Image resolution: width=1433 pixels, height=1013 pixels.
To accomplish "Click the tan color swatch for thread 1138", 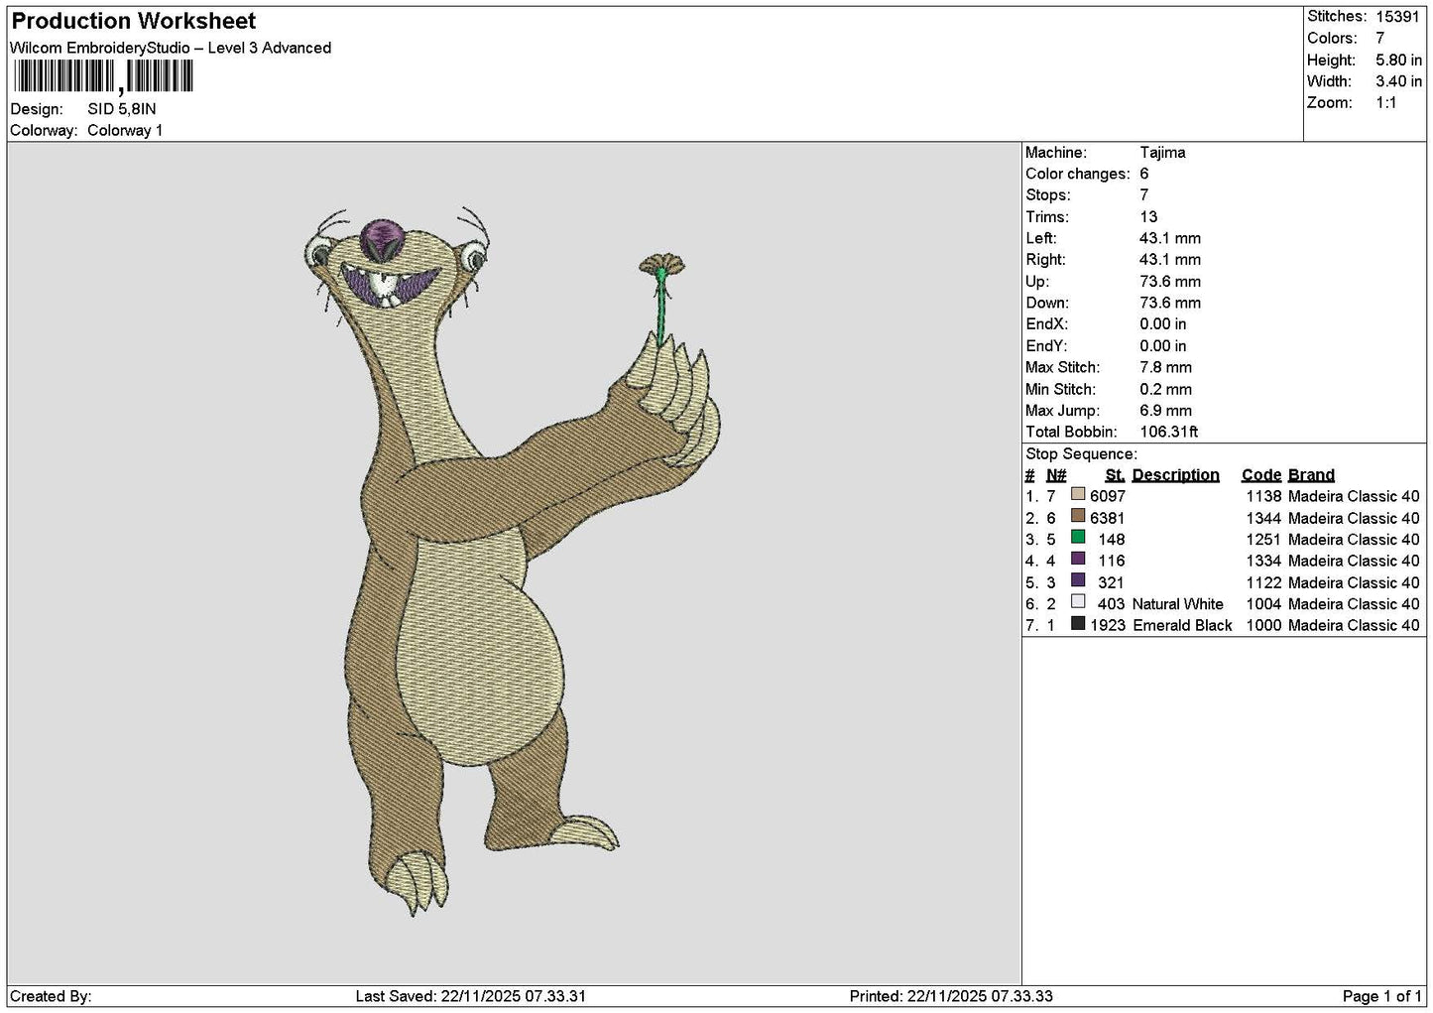I will 1078,494.
